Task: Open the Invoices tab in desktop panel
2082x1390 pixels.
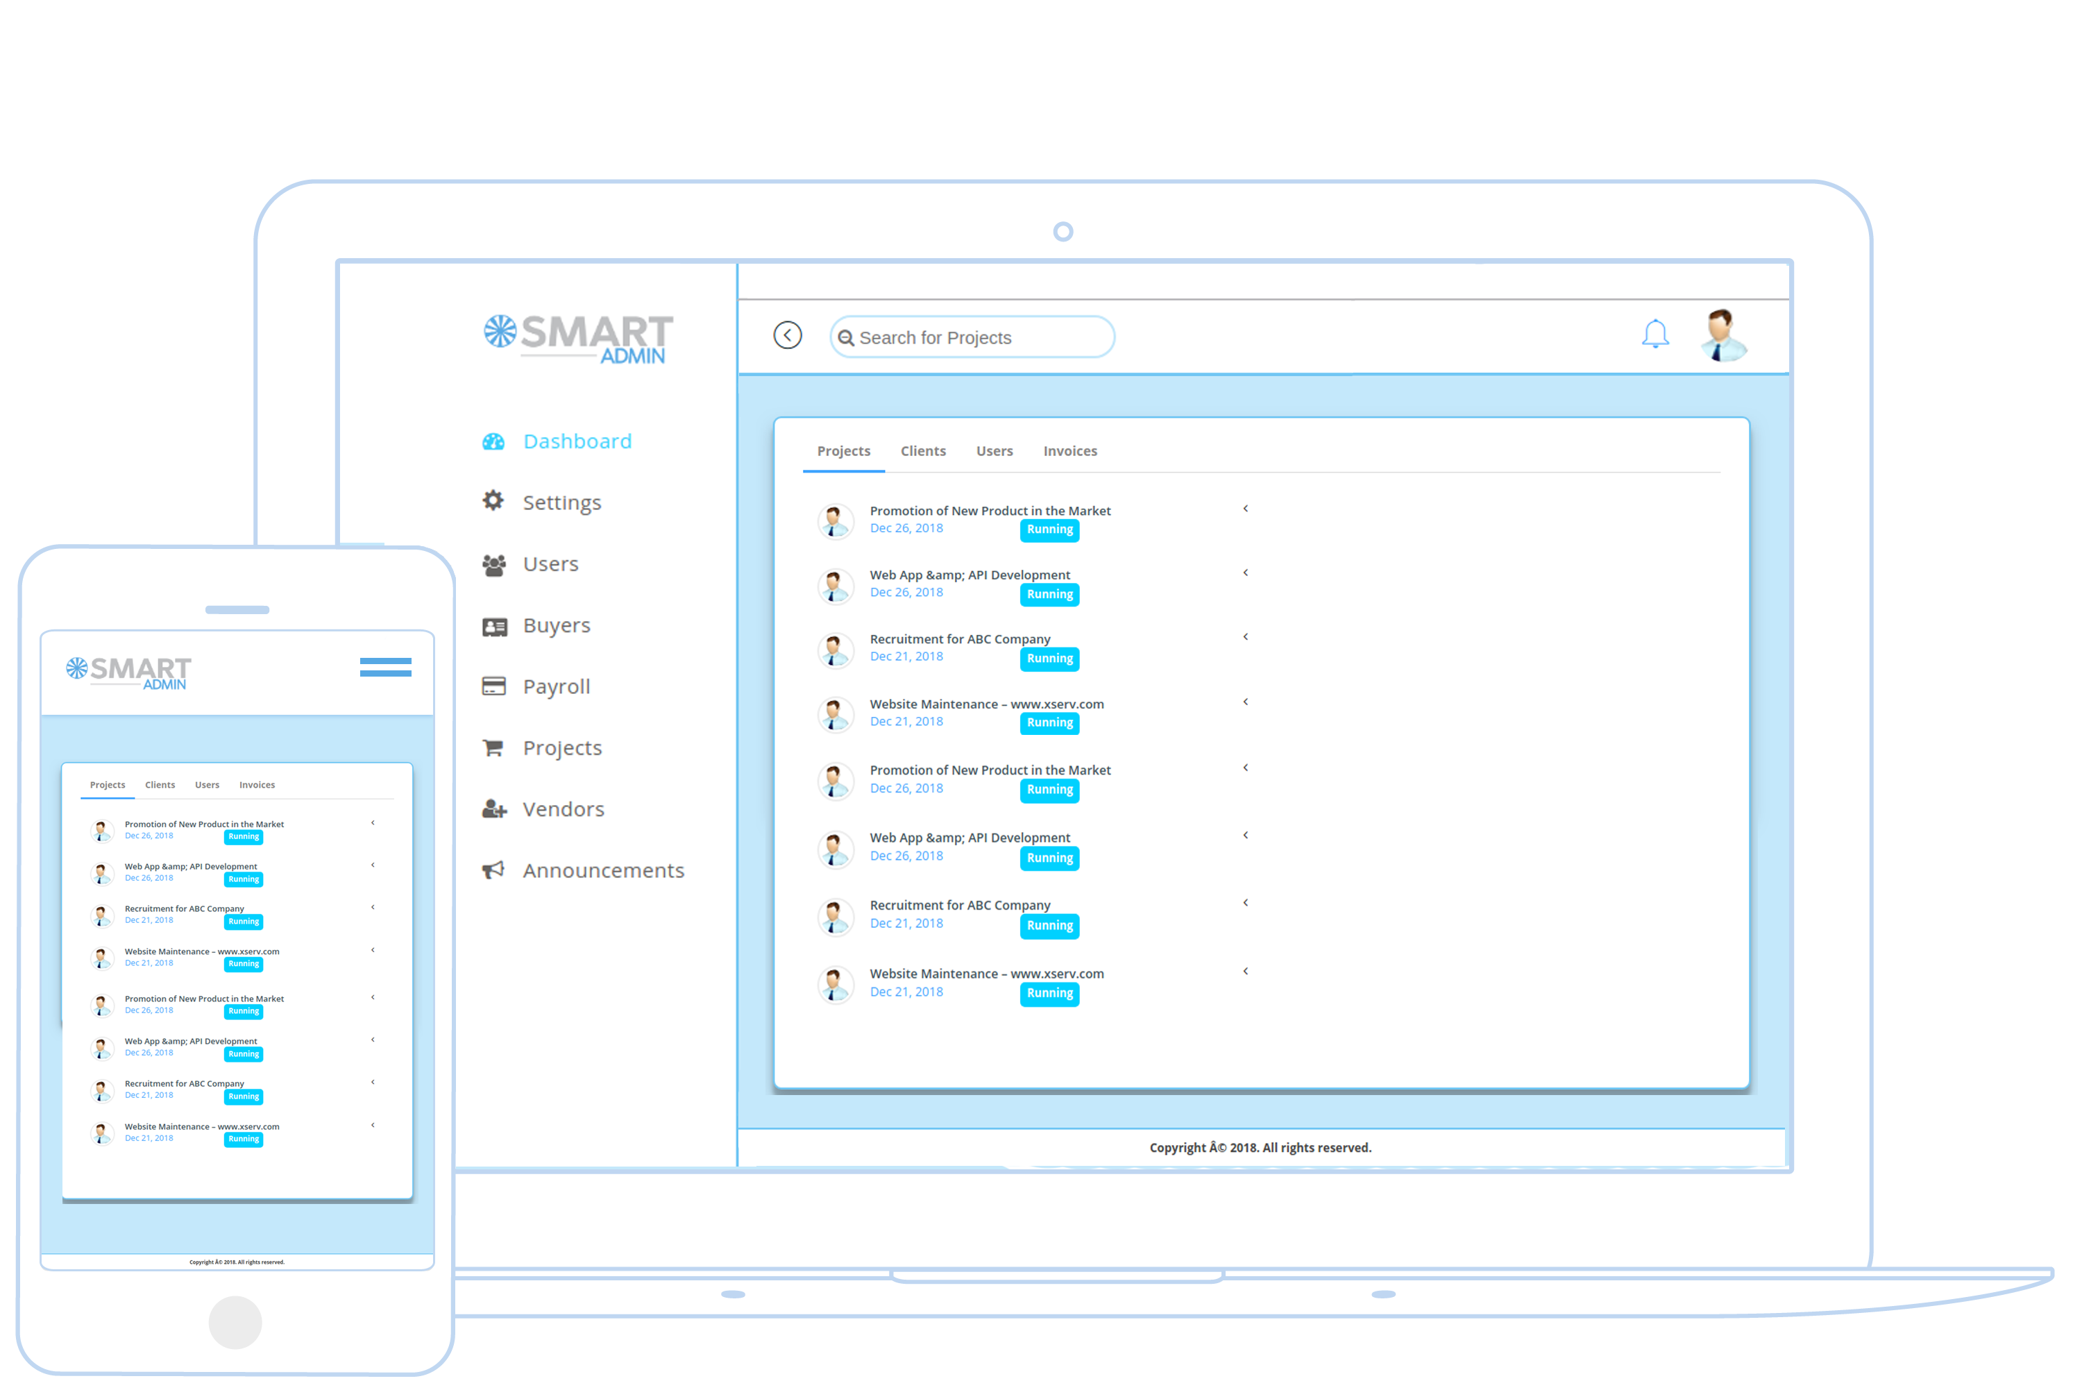Action: [1070, 451]
